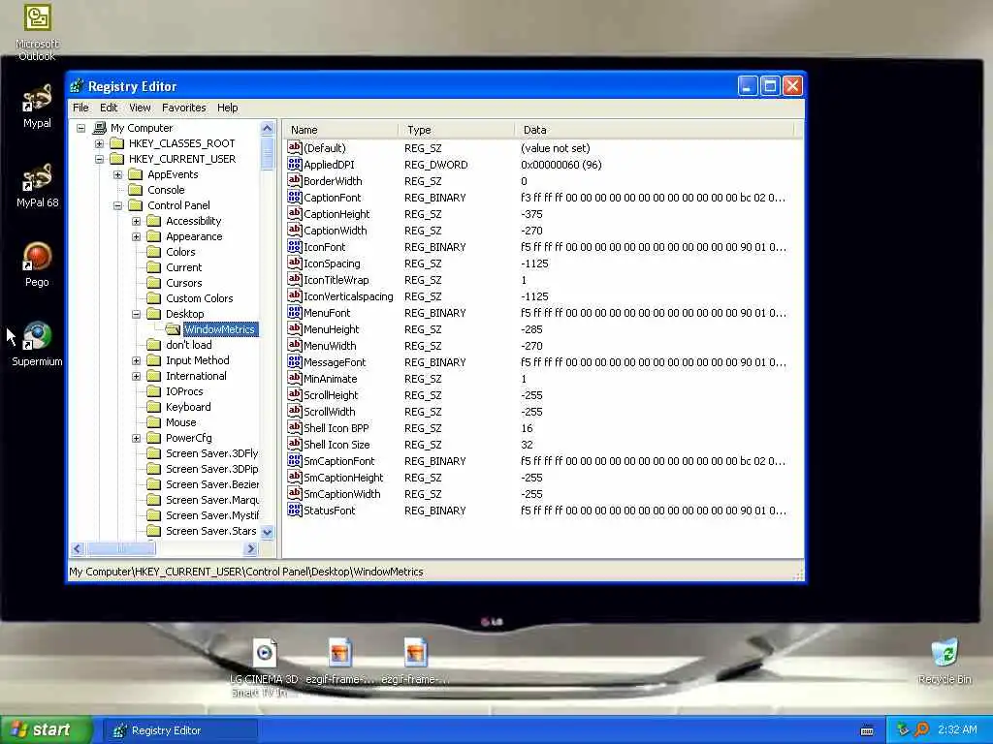Open the Supermium desktop shortcut

point(37,344)
